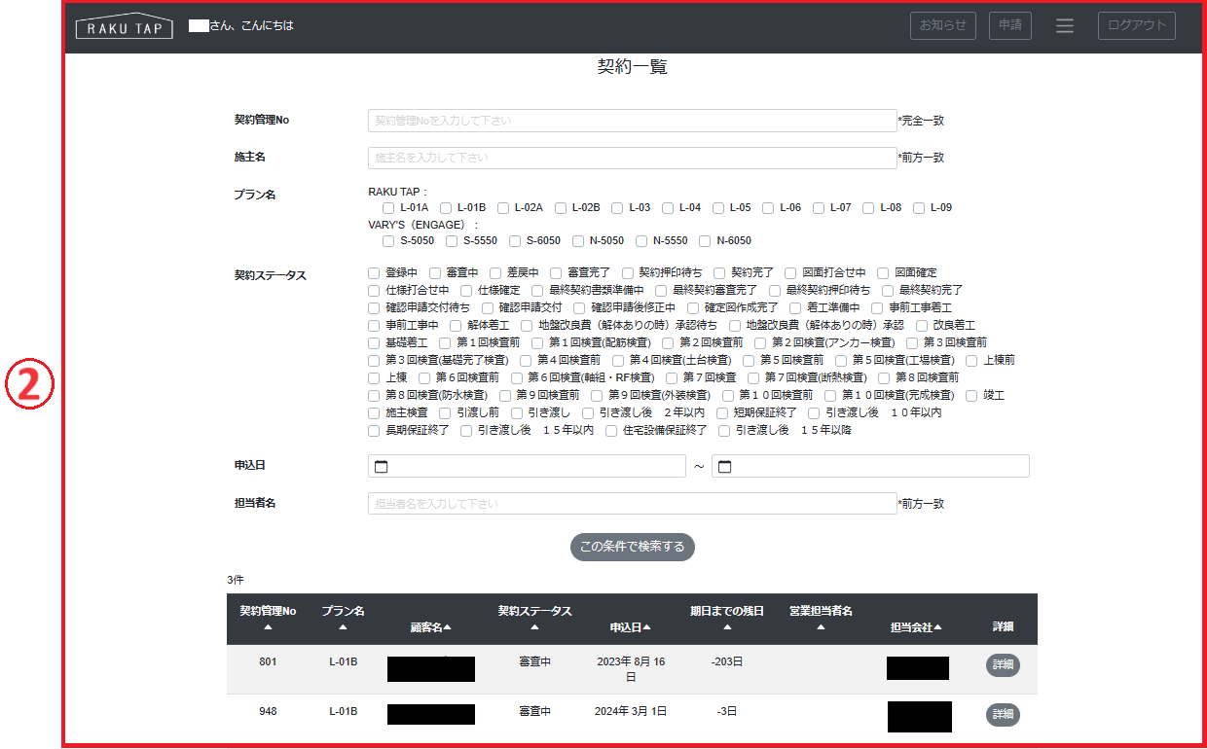This screenshot has width=1207, height=749.
Task: Click the RAKU TAP logo
Action: pyautogui.click(x=125, y=26)
